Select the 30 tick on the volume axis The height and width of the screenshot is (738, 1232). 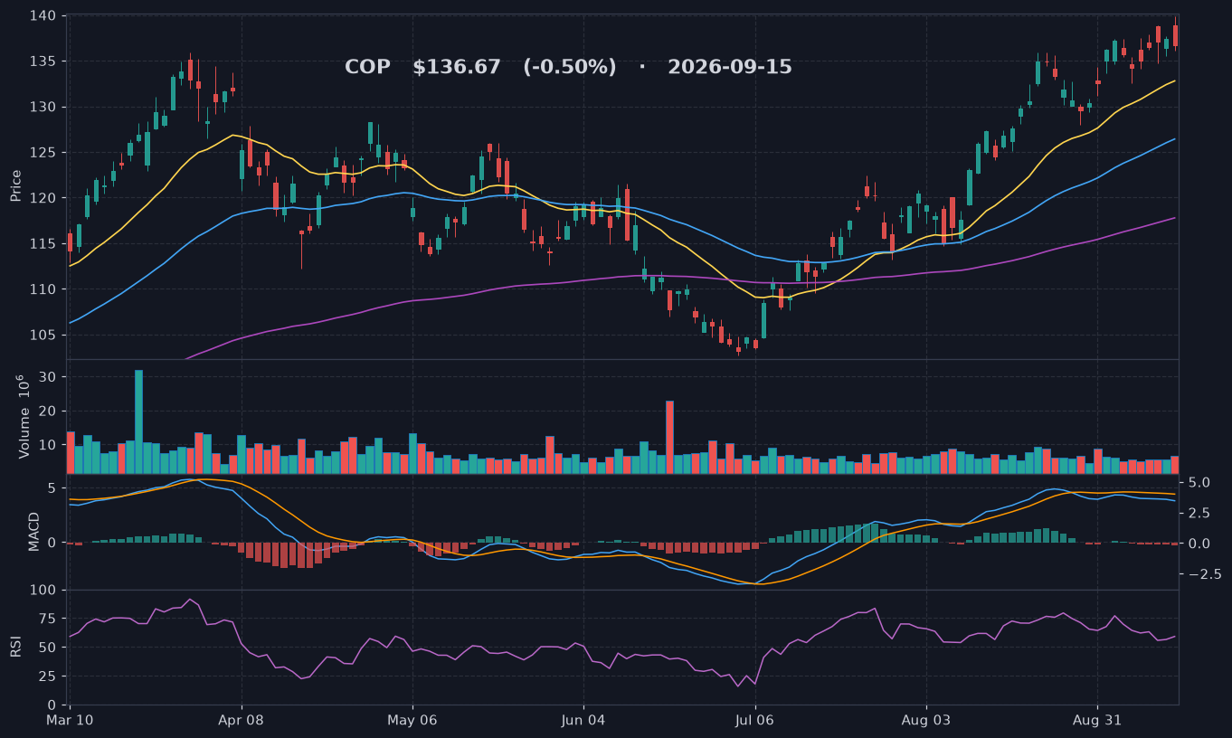pos(48,376)
